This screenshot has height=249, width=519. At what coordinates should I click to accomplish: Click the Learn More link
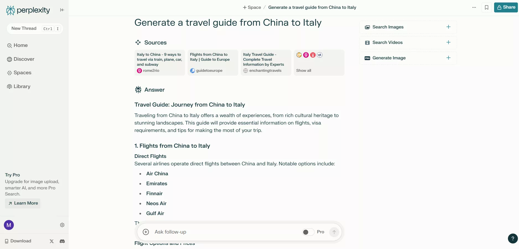pyautogui.click(x=23, y=203)
